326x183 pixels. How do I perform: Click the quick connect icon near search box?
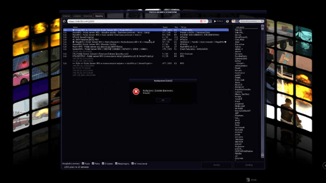tap(233, 21)
